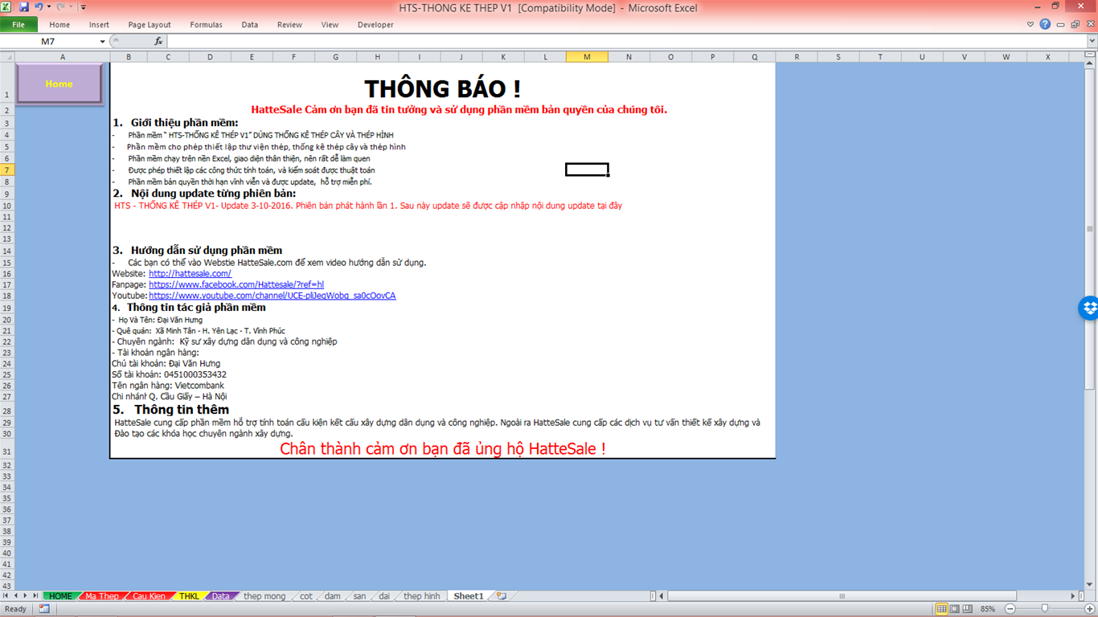Screen dimensions: 1098x617
Task: Open the Page Layout ribbon tab
Action: click(150, 25)
